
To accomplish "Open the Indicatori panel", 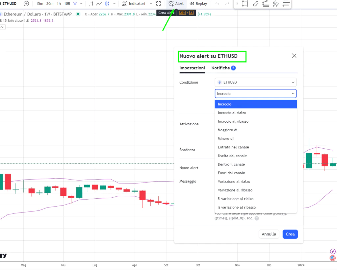I will tap(134, 4).
